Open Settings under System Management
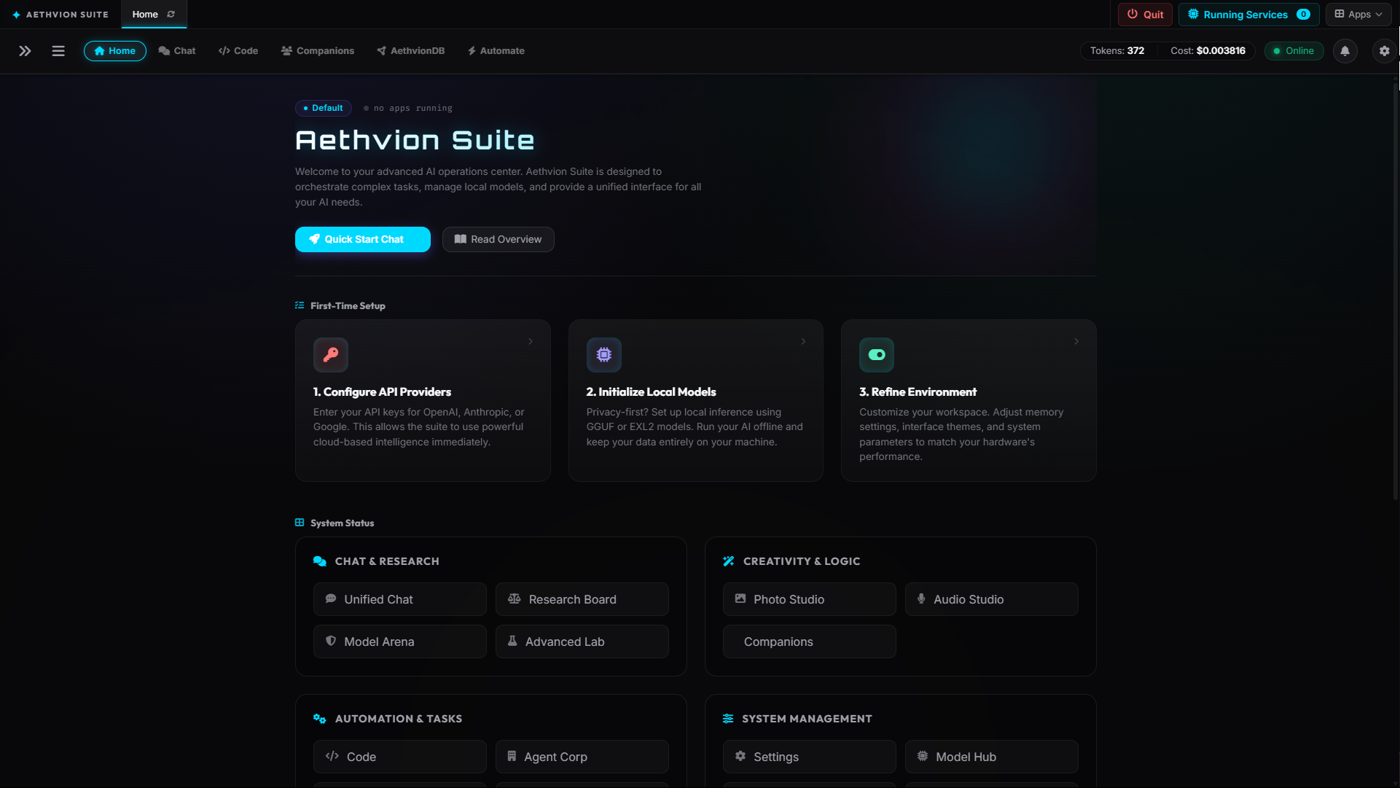The height and width of the screenshot is (788, 1400). coord(810,757)
